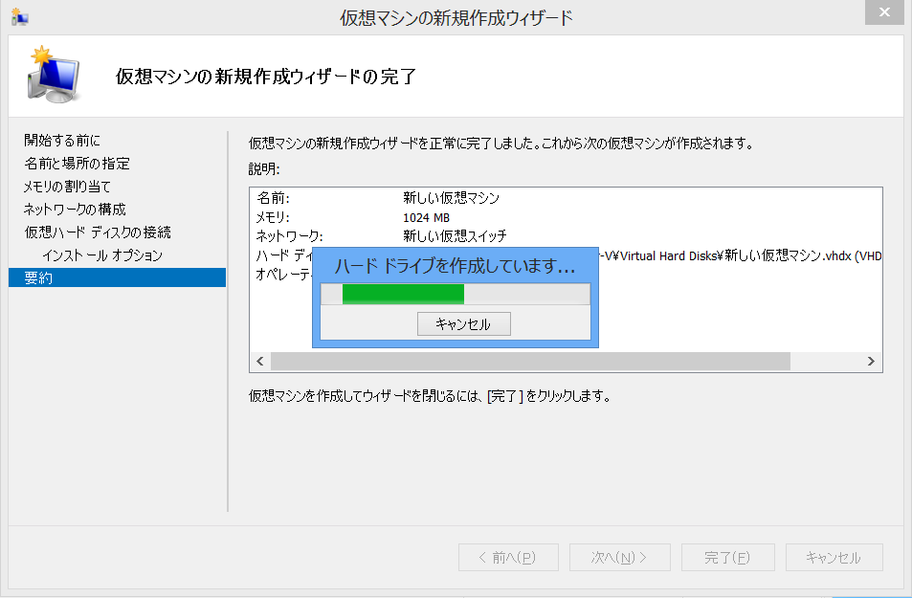
Task: Click the left arrow of description scrollbar
Action: 260,362
